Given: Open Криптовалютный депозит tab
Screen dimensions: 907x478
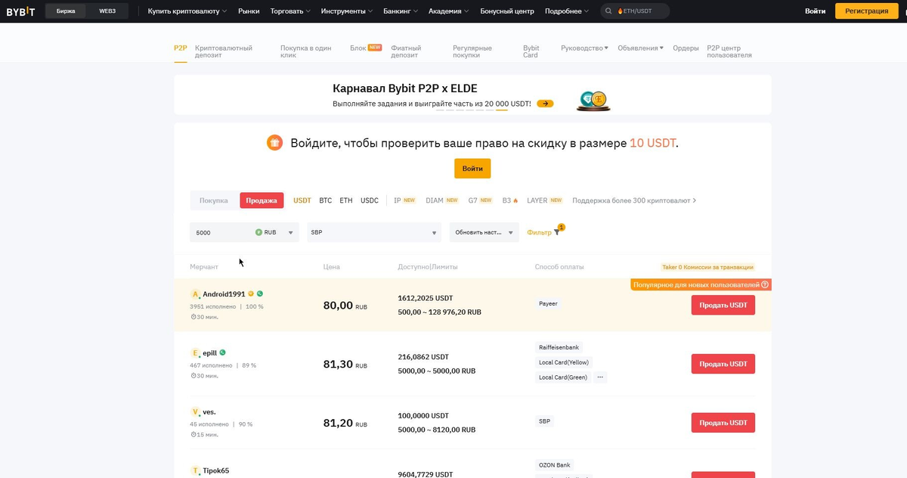Looking at the screenshot, I should [224, 51].
